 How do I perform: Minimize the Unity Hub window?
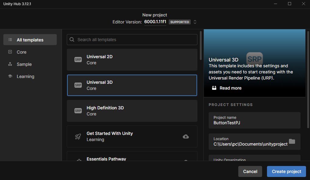point(276,4)
